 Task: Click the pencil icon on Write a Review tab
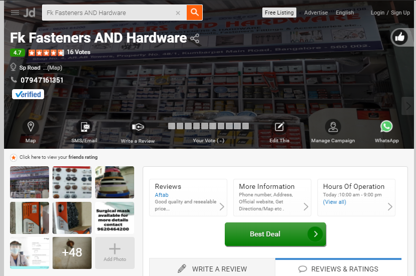point(182,268)
